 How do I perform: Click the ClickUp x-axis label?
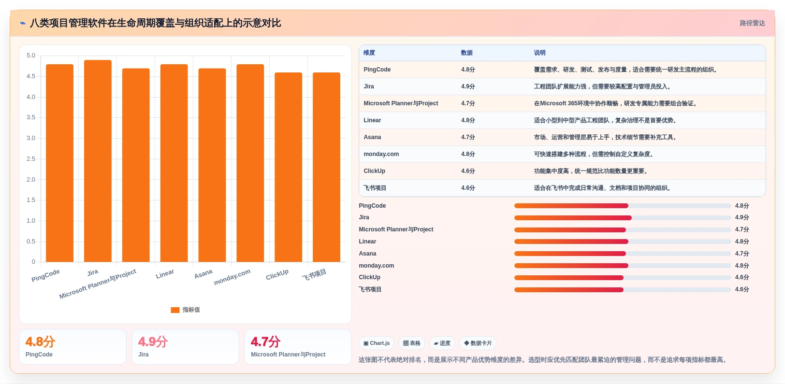[x=277, y=275]
